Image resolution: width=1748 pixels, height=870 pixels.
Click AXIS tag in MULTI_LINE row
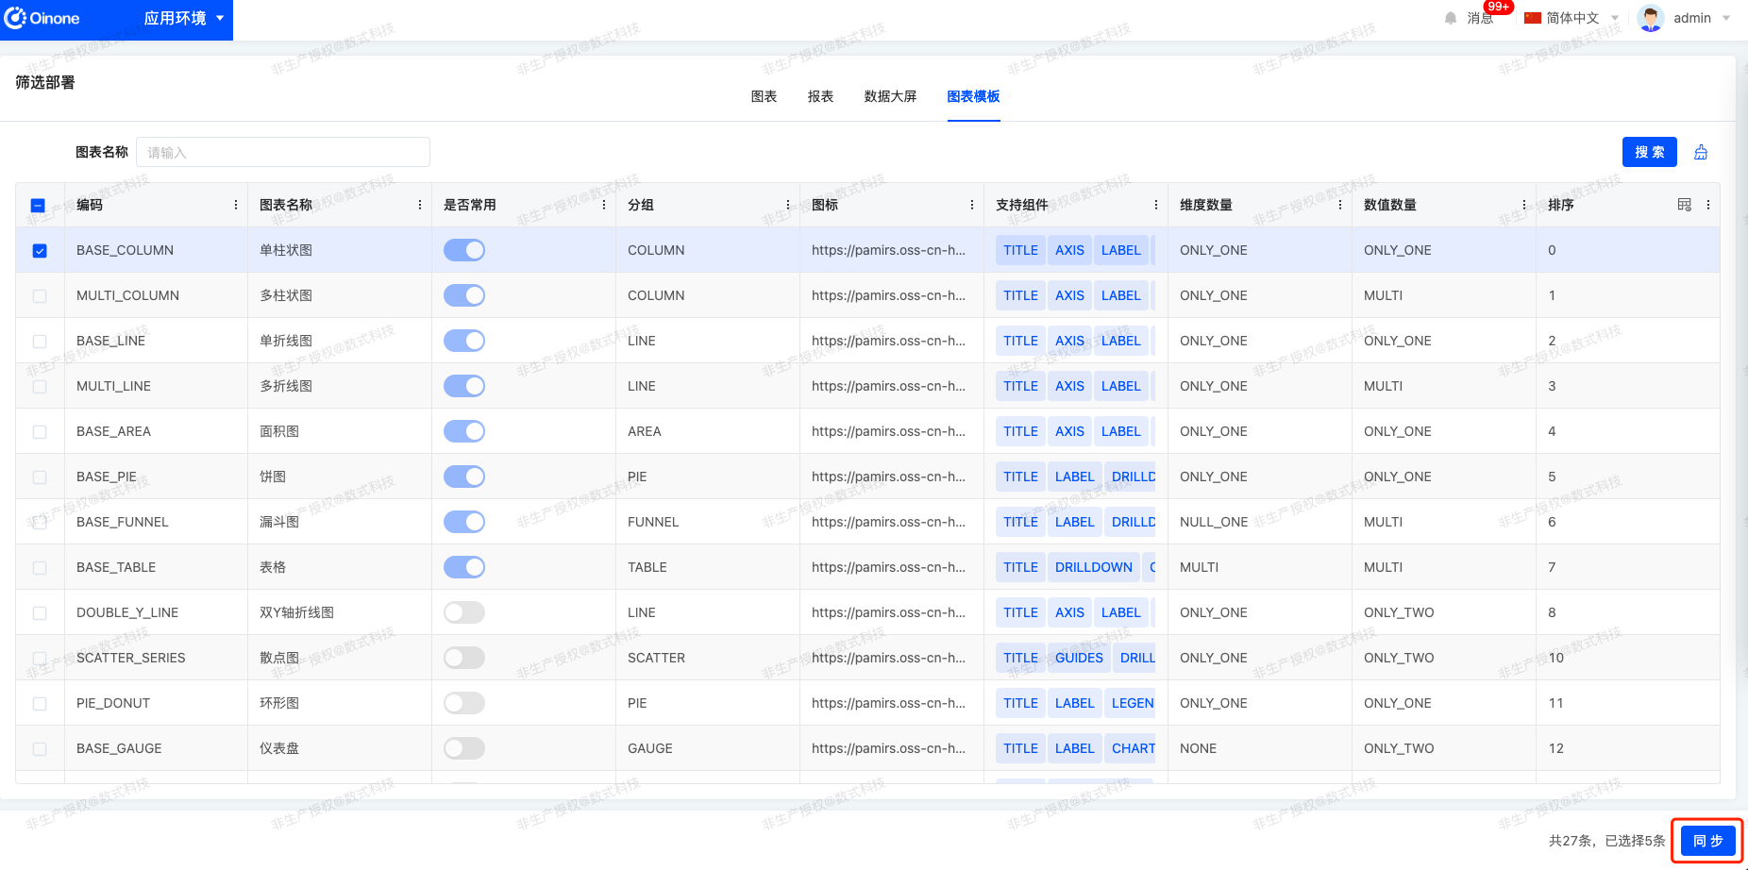[1069, 386]
